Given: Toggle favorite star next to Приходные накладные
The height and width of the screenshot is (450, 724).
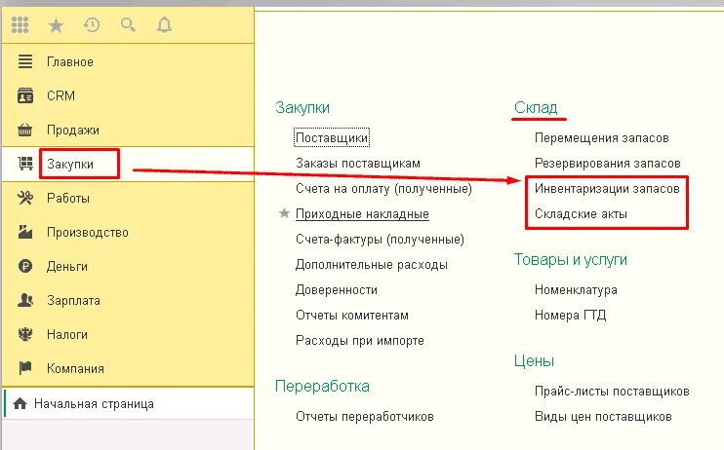Looking at the screenshot, I should coord(284,213).
